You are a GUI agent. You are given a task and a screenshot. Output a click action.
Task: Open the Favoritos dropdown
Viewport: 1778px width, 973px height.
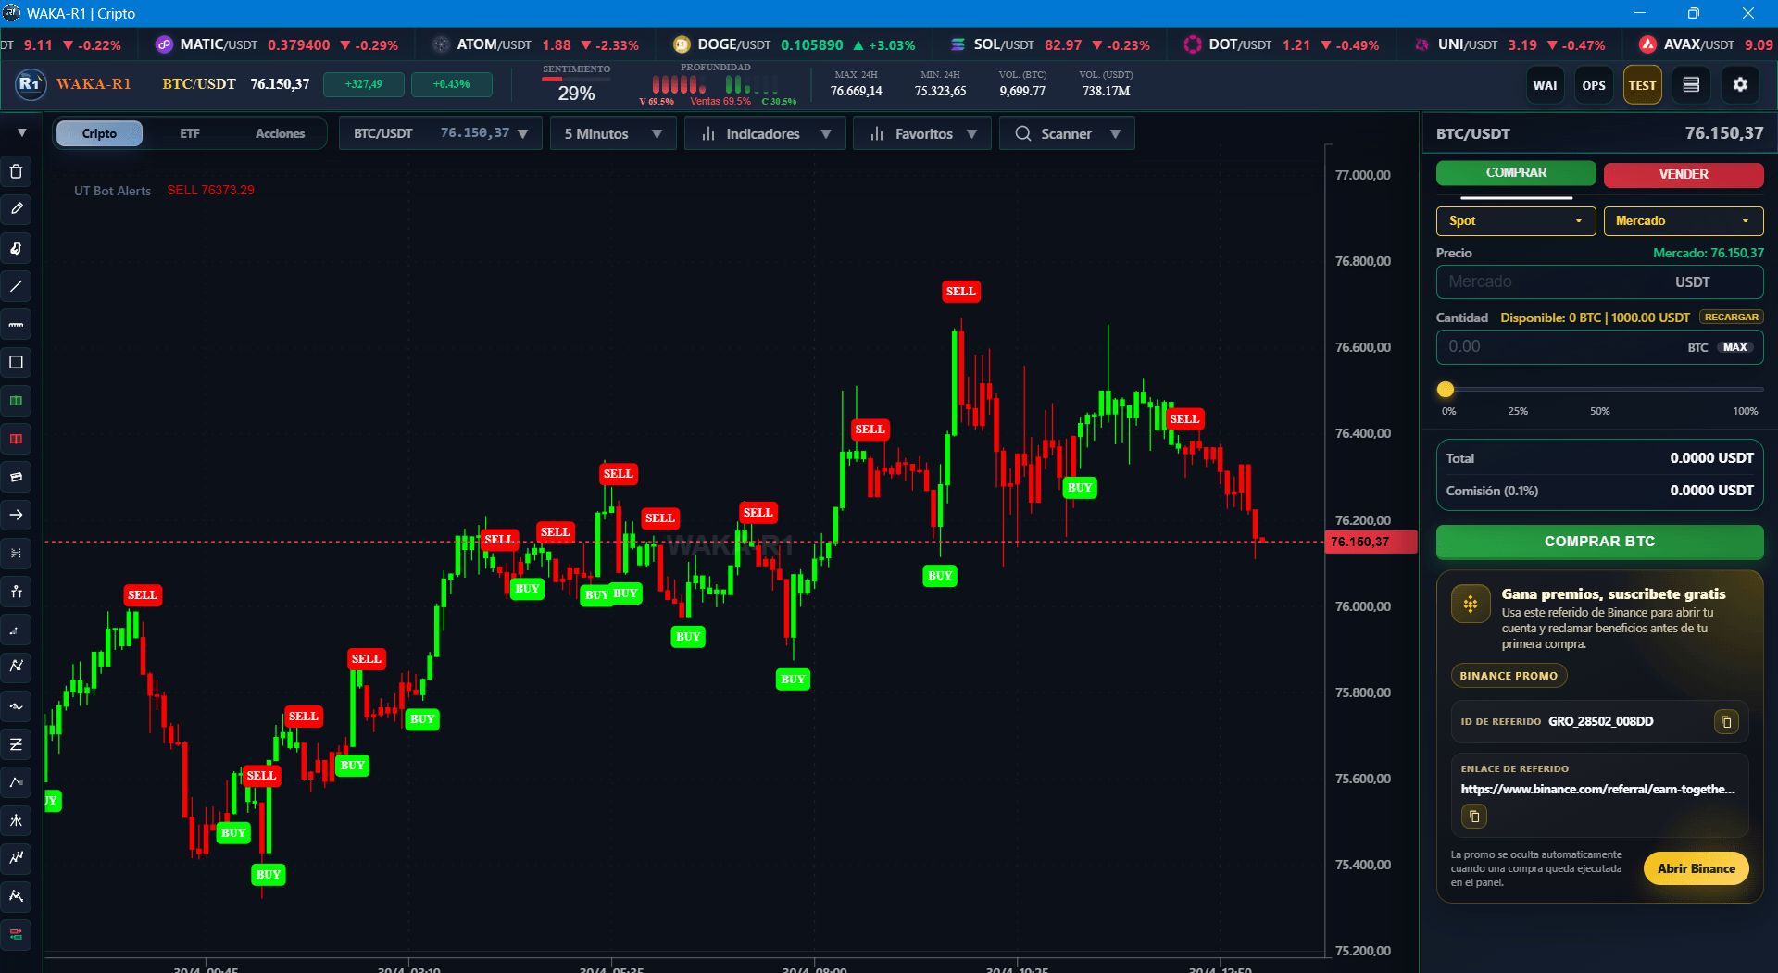tap(922, 133)
